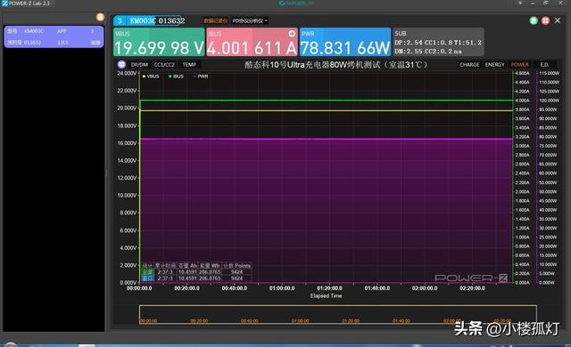Switch to the ENERGY tab
Image resolution: width=571 pixels, height=347 pixels.
click(495, 65)
